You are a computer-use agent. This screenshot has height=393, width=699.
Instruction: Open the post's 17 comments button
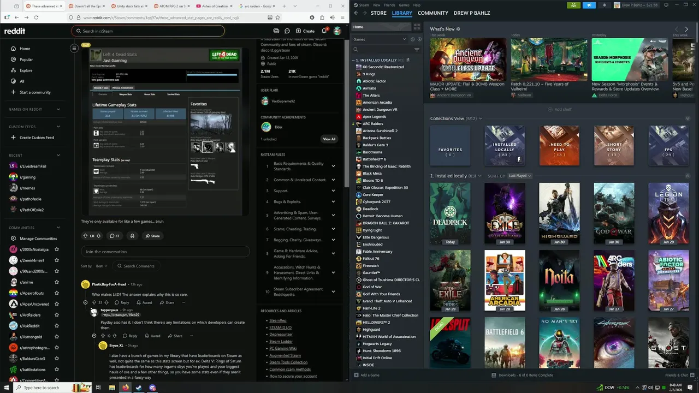[115, 236]
